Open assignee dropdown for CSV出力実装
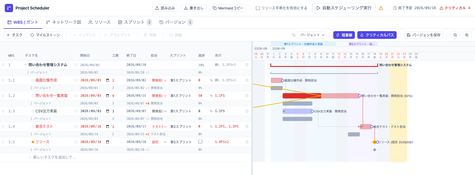The image size is (475, 175). (x=159, y=111)
